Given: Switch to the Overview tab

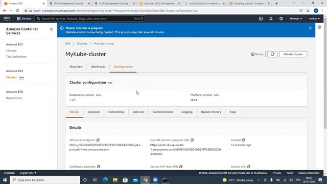Looking at the screenshot, I should (x=76, y=67).
